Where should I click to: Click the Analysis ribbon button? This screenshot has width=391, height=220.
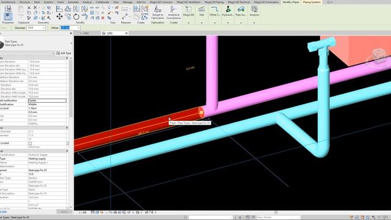tap(254, 12)
